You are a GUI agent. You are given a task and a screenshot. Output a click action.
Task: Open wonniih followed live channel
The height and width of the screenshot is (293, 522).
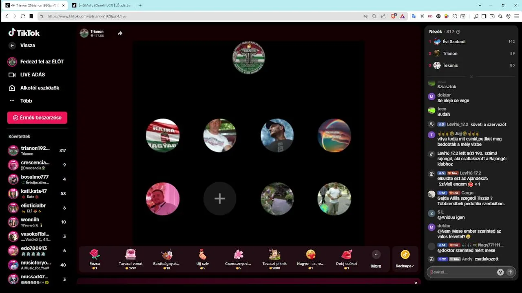pos(37,222)
